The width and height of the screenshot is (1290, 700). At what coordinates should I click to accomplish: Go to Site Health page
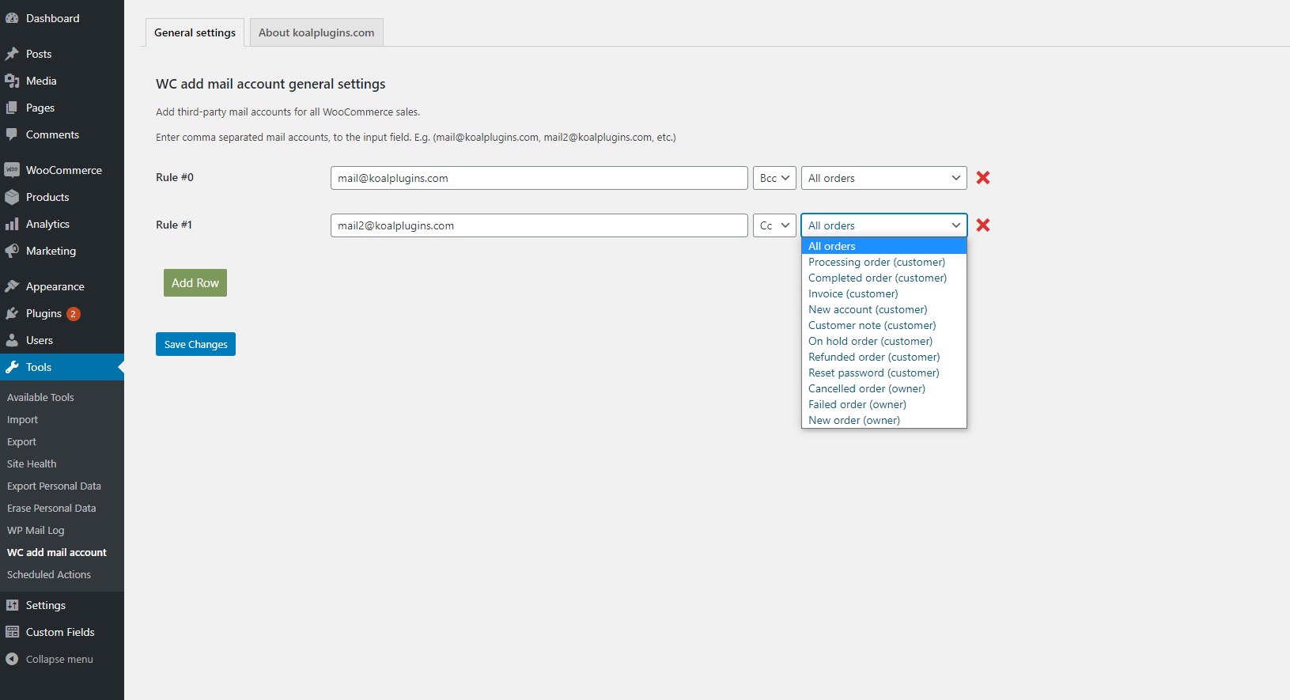tap(32, 464)
